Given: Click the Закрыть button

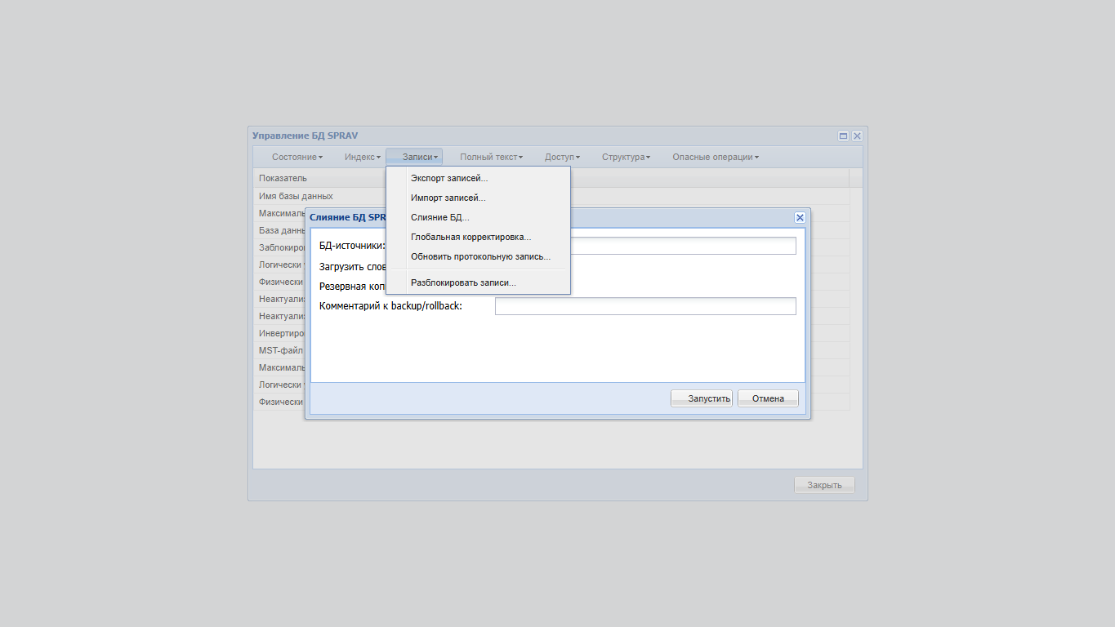Looking at the screenshot, I should tap(824, 485).
